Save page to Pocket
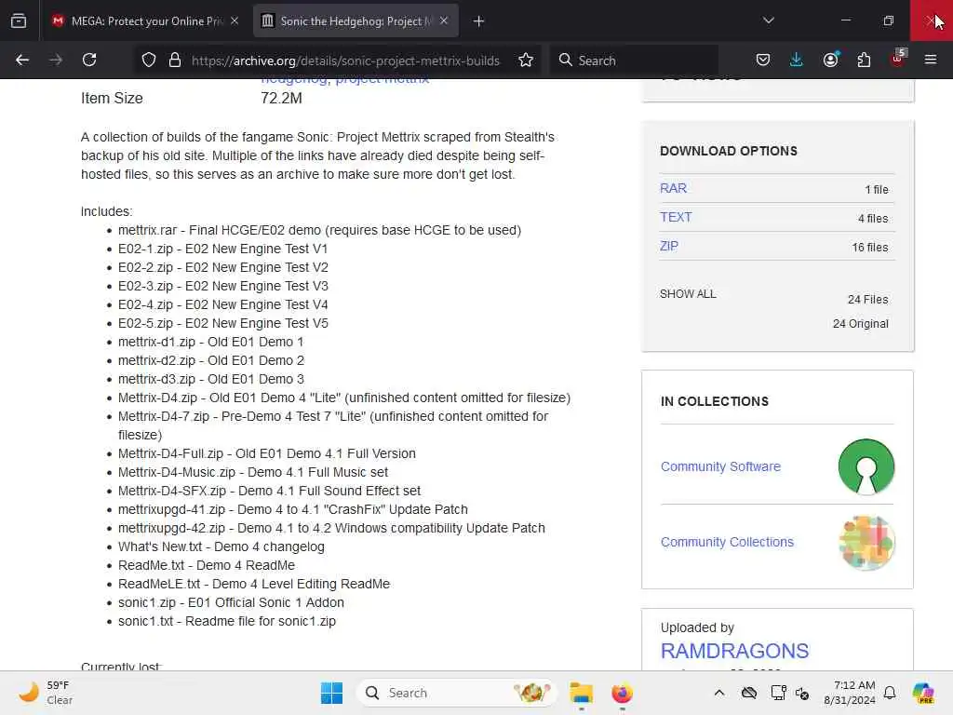The image size is (953, 715). click(x=763, y=60)
